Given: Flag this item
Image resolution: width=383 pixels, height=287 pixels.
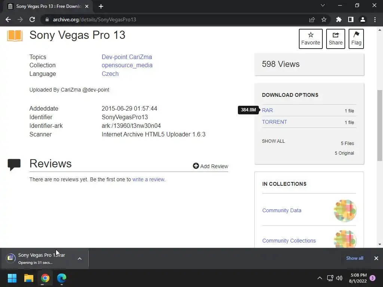Looking at the screenshot, I should coord(356,39).
